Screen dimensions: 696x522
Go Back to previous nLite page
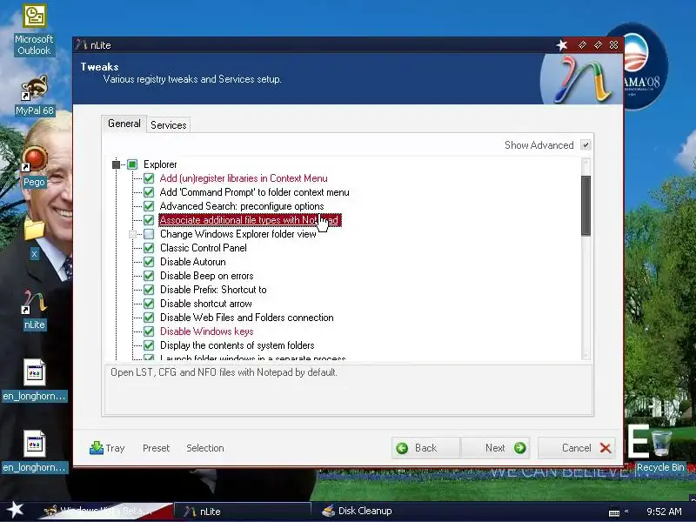pyautogui.click(x=425, y=448)
